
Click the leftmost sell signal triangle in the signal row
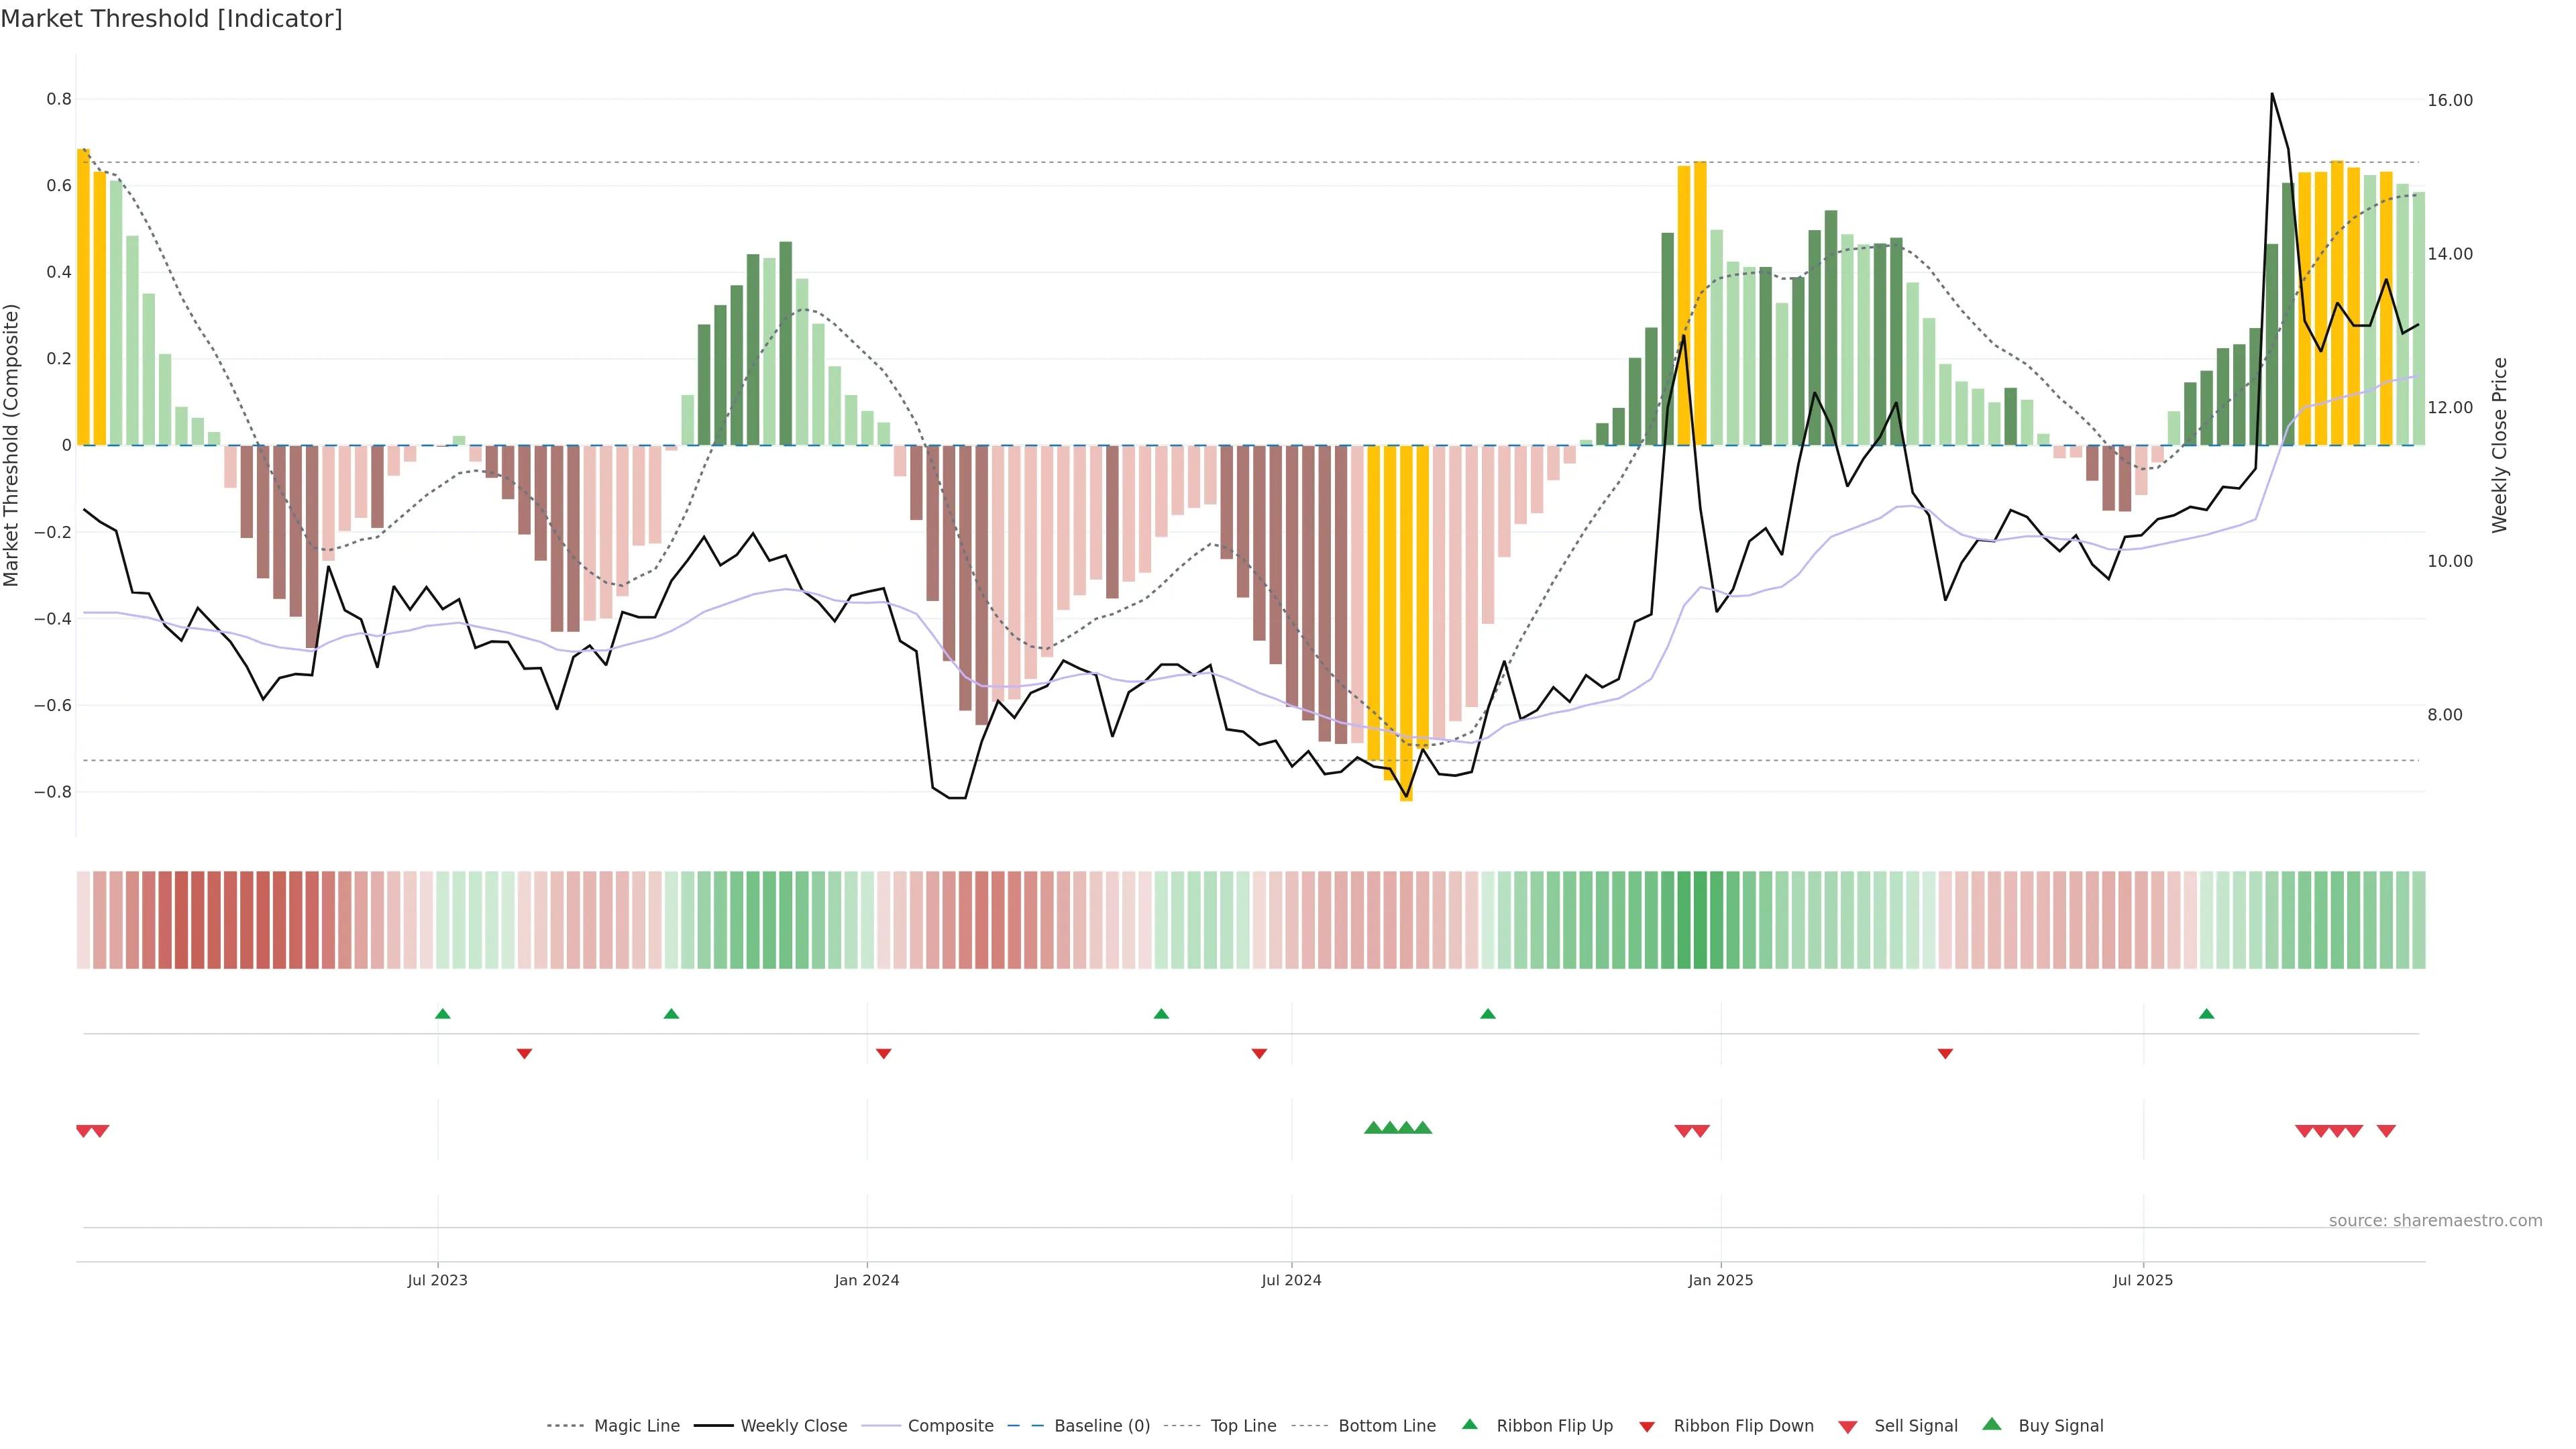84,1131
